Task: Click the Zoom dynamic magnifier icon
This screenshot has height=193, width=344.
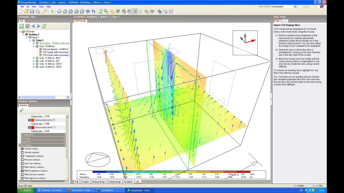Action: tap(65, 12)
